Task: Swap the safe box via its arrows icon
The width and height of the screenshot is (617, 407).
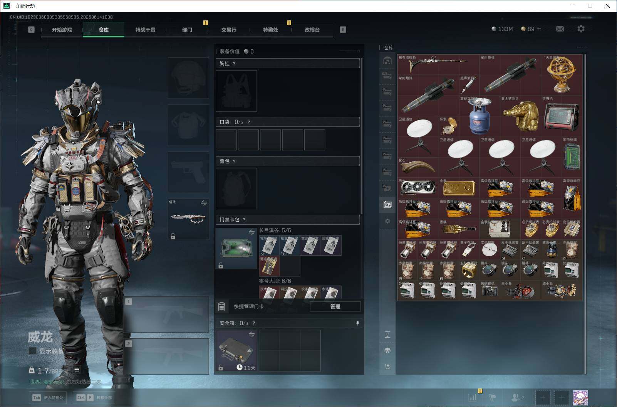Action: 251,334
